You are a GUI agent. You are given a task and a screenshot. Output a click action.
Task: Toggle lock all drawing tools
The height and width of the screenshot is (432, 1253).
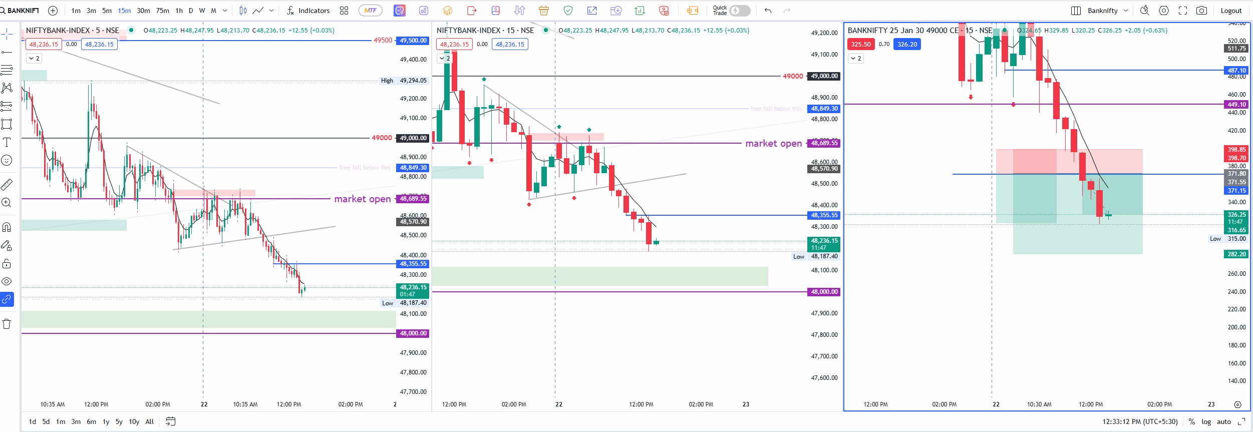[x=7, y=263]
